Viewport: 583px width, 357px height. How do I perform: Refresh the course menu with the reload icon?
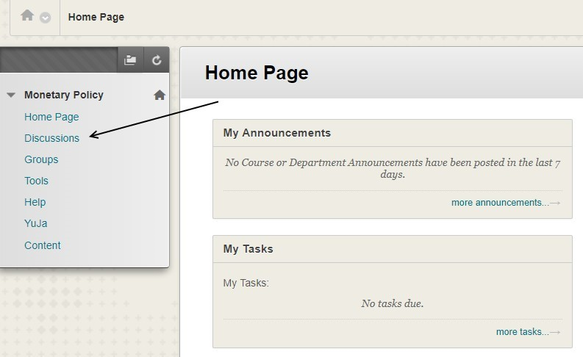pyautogui.click(x=157, y=59)
